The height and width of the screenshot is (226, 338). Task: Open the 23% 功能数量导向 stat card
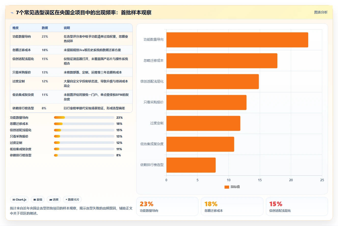pos(167,206)
